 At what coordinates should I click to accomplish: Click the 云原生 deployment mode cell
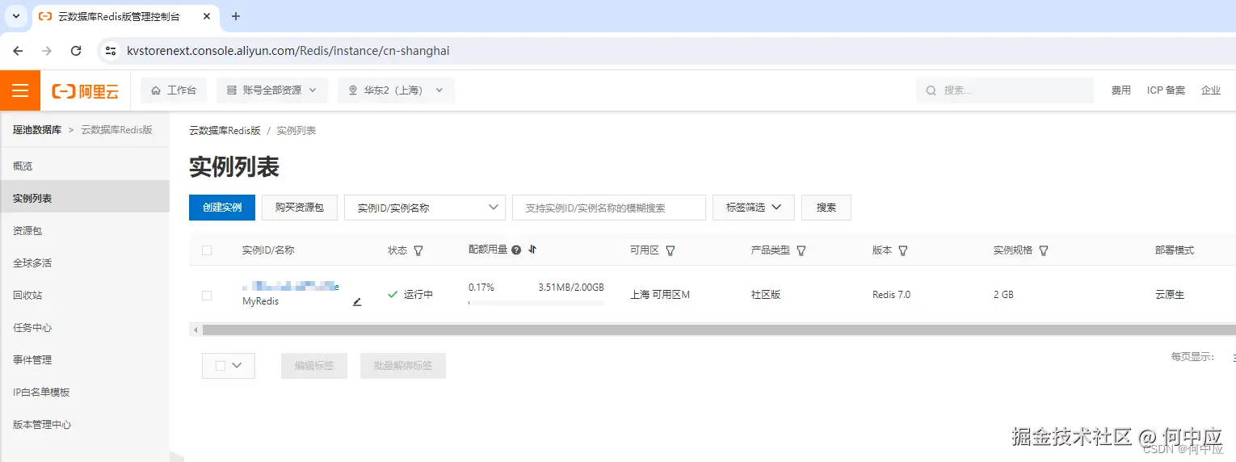(1170, 295)
